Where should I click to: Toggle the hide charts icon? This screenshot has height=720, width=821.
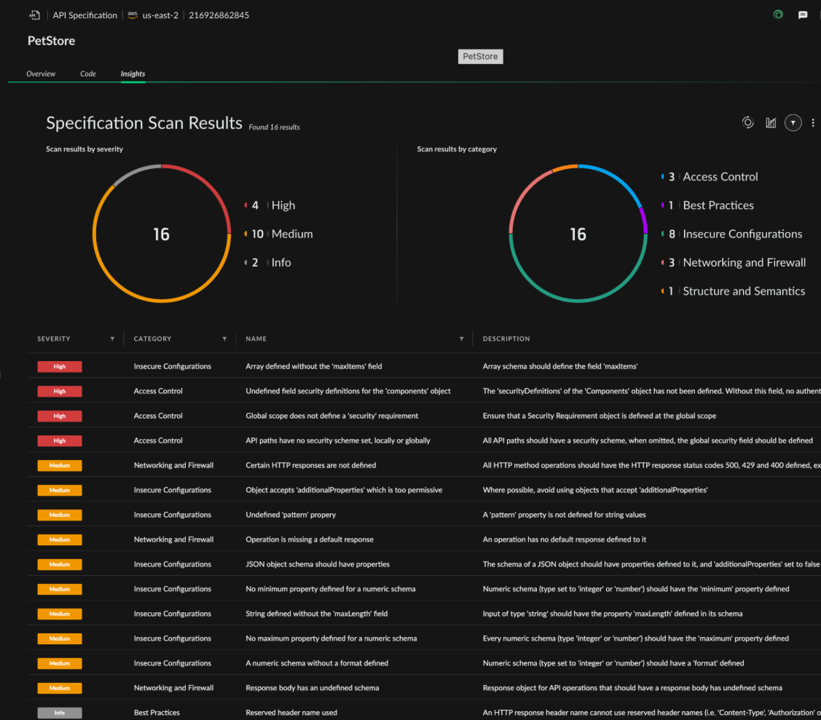coord(771,123)
